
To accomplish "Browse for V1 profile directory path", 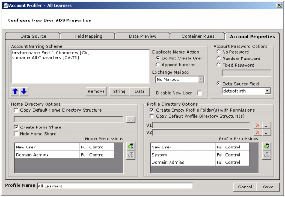I will pos(266,125).
